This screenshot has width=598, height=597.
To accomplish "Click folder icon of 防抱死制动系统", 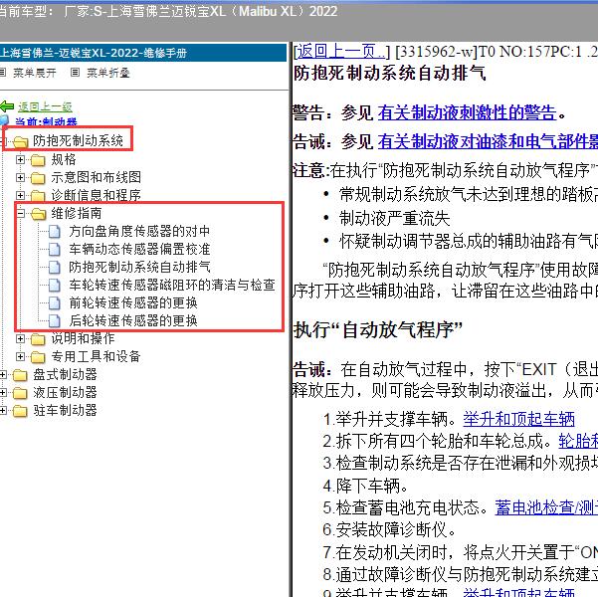I will 20,142.
